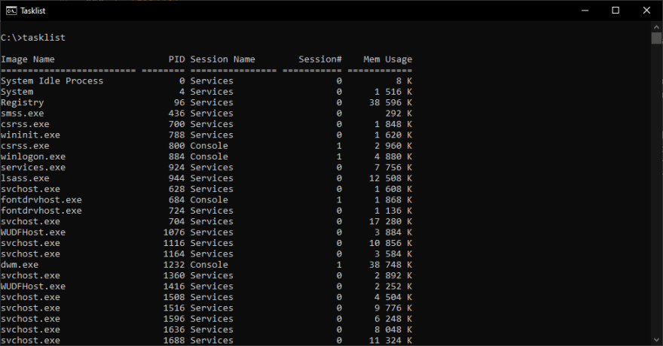Click 'winlogon.exe' process name
This screenshot has height=346, width=663.
(33, 156)
